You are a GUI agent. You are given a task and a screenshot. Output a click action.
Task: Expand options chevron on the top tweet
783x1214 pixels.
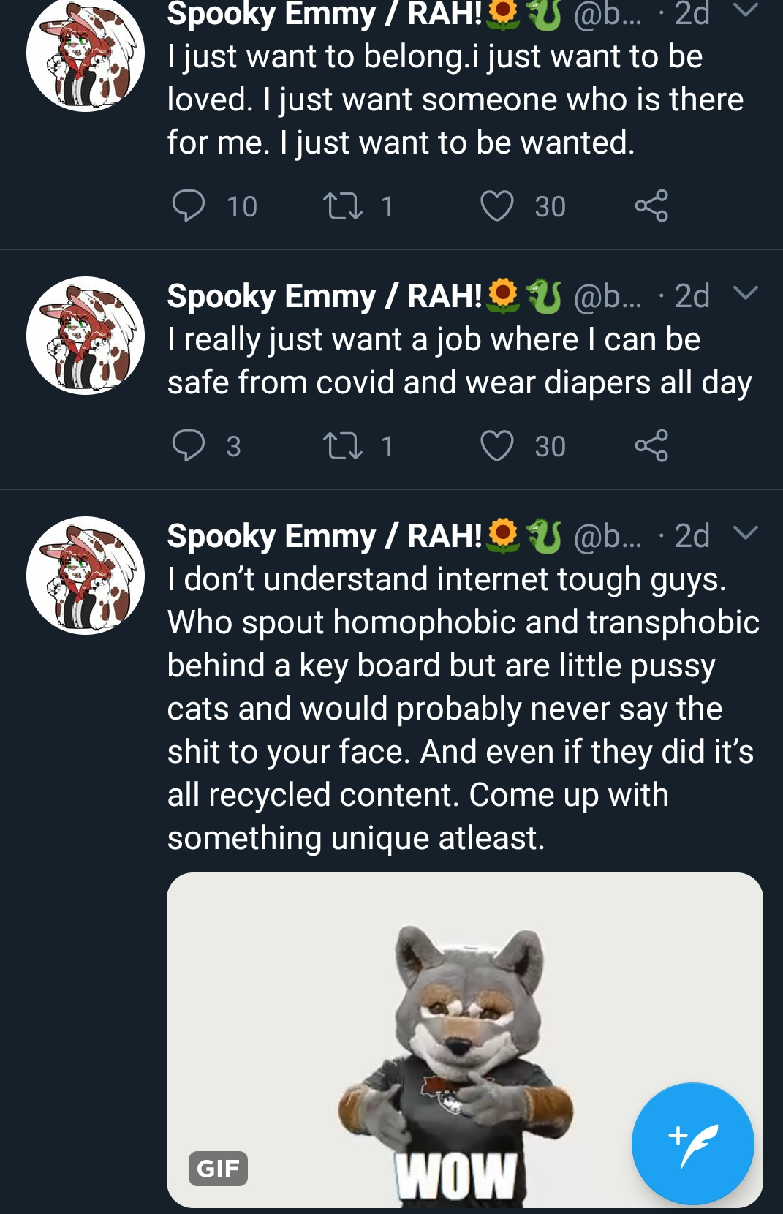[x=745, y=10]
